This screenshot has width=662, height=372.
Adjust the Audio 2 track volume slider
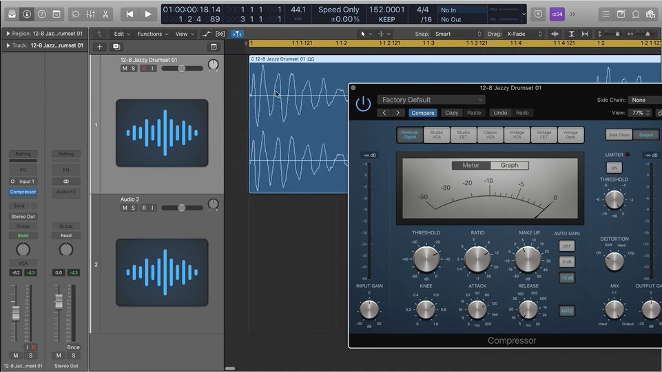coord(182,208)
